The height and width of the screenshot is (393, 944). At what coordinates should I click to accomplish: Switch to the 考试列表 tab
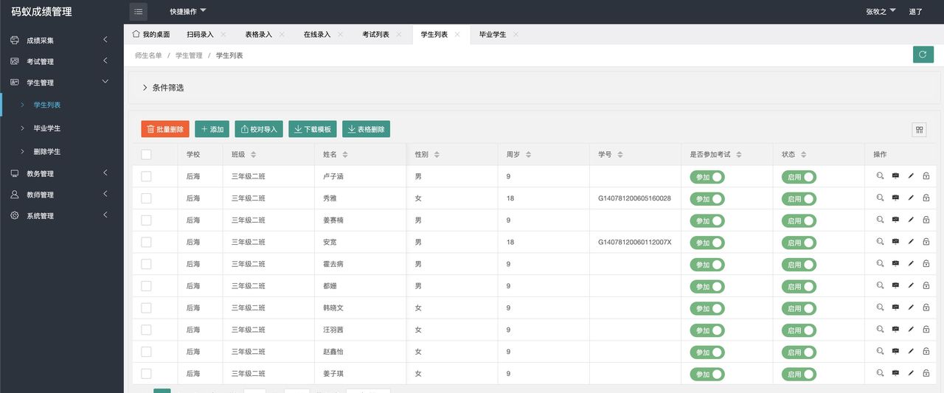coord(375,35)
